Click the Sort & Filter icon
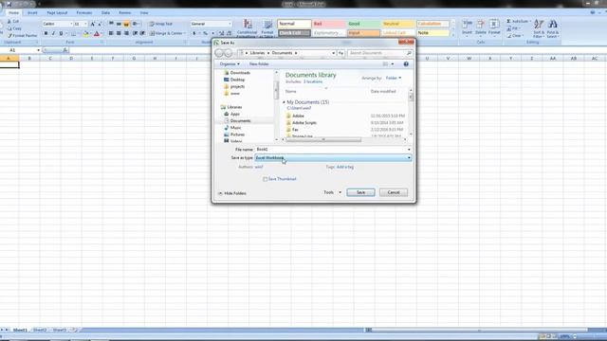Image resolution: width=607 pixels, height=341 pixels. coord(539,25)
